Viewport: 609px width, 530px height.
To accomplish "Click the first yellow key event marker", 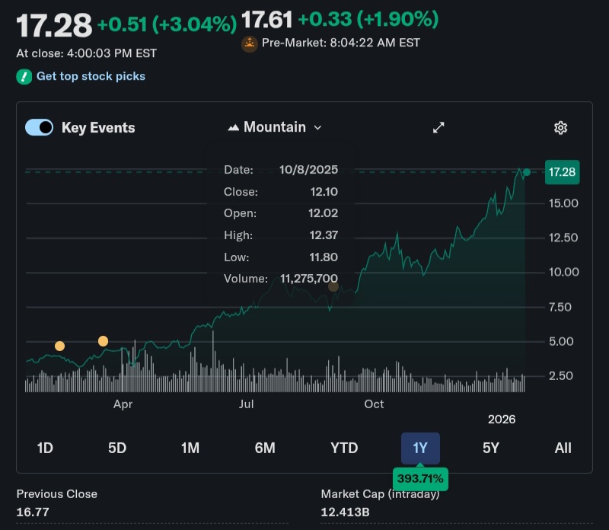I will pos(59,346).
